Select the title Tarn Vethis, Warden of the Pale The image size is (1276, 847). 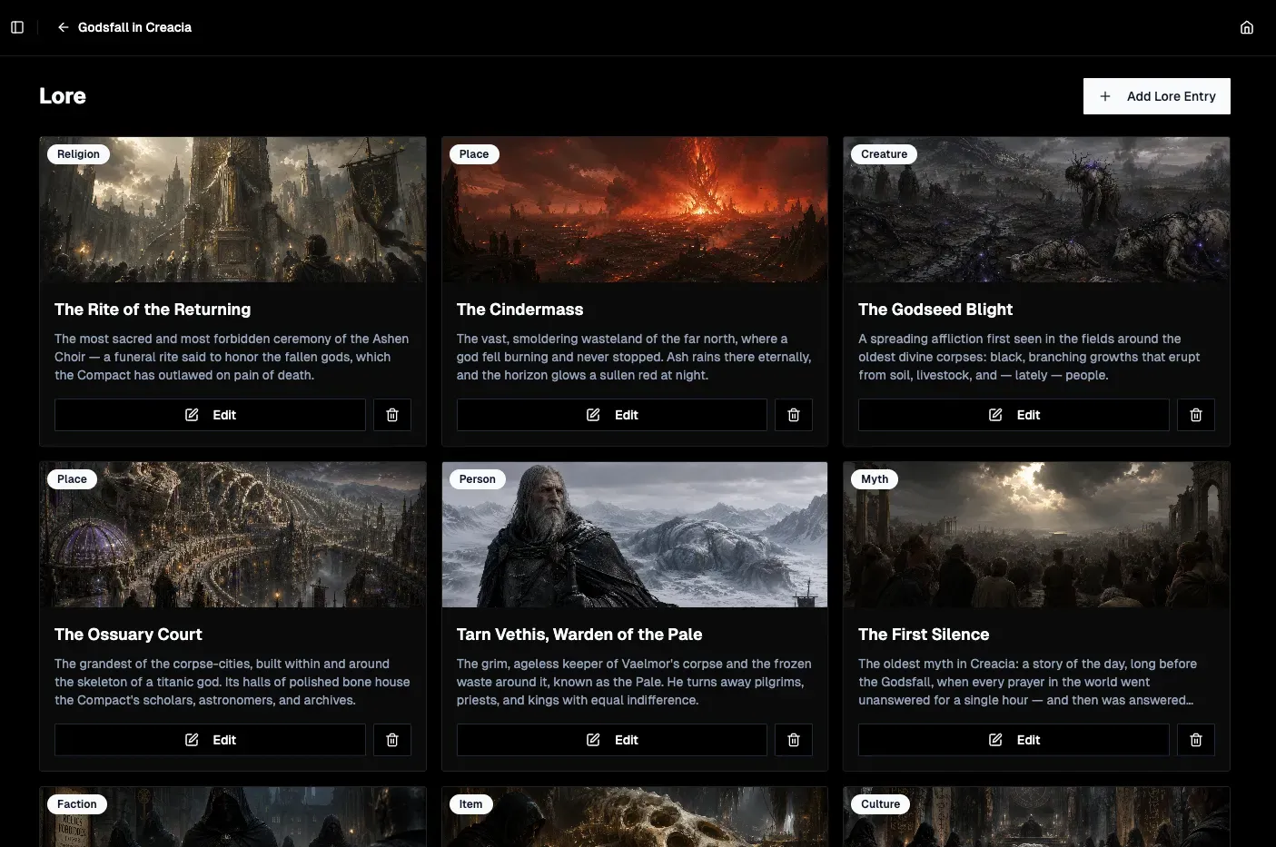[579, 635]
